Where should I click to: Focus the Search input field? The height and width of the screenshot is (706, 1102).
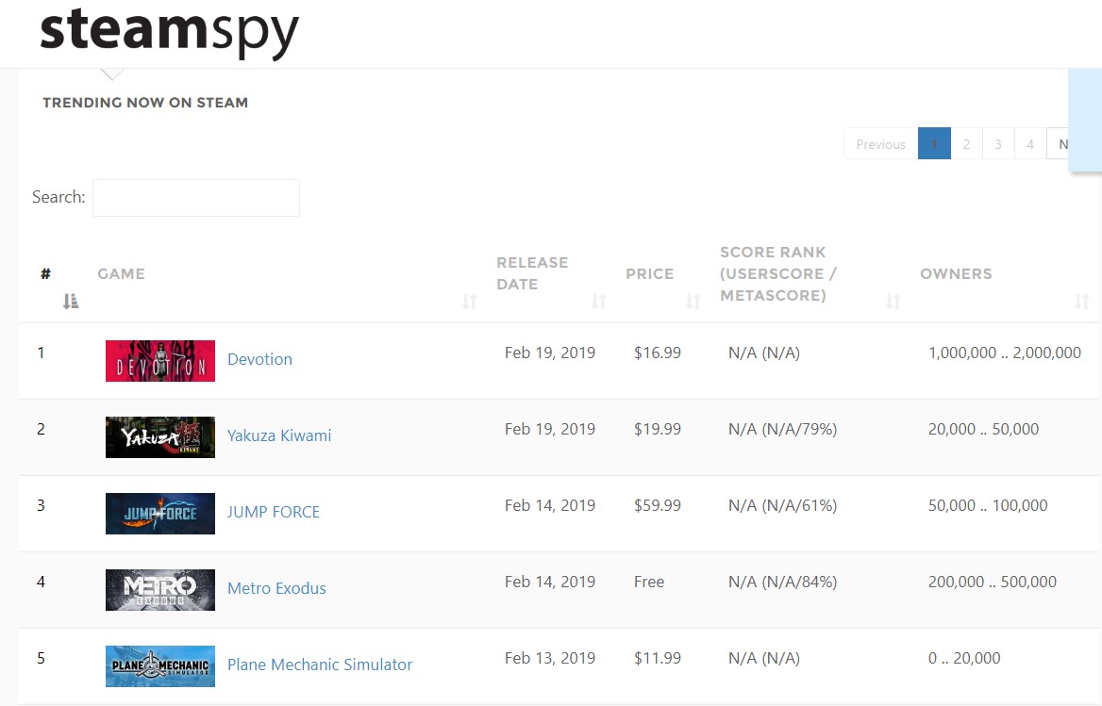coord(196,198)
